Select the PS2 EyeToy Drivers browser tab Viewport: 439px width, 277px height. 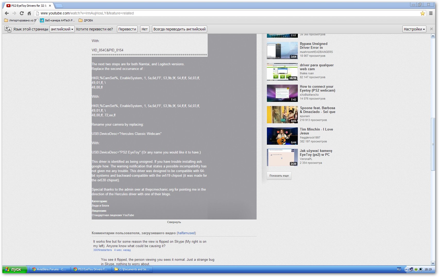coord(29,6)
